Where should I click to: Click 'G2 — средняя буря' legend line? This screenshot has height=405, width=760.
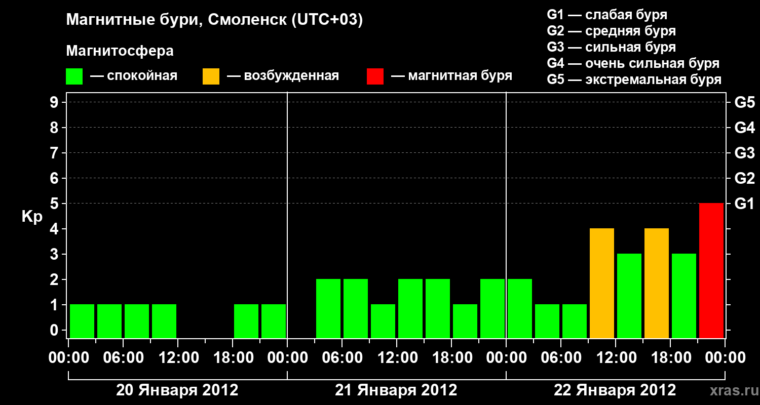[x=611, y=31]
